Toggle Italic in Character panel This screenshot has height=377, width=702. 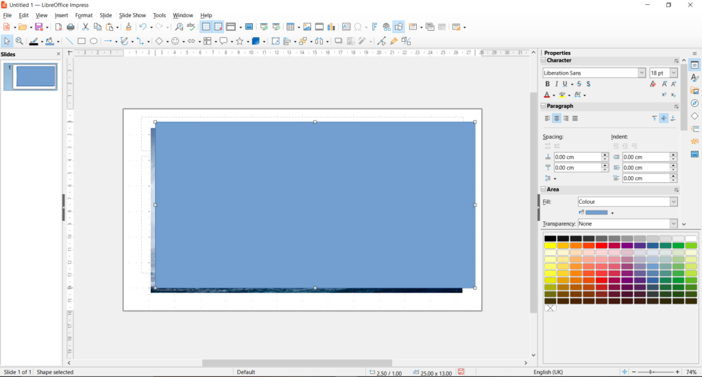(x=556, y=84)
